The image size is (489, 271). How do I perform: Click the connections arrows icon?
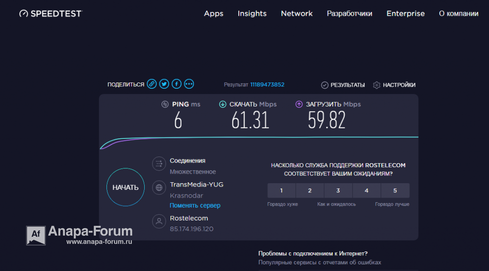tap(159, 164)
